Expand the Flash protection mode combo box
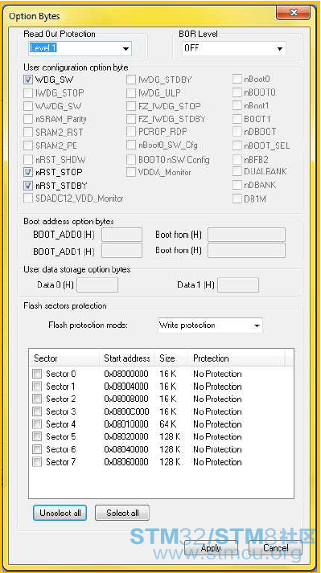 (210, 325)
